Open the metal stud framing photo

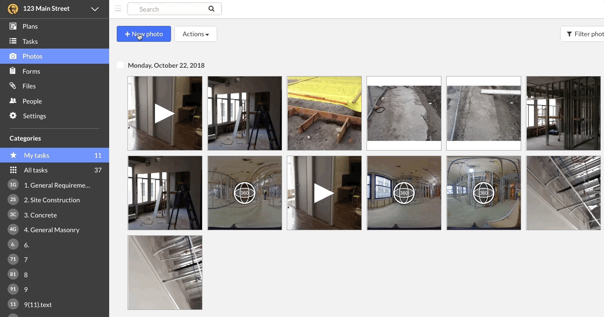563,113
